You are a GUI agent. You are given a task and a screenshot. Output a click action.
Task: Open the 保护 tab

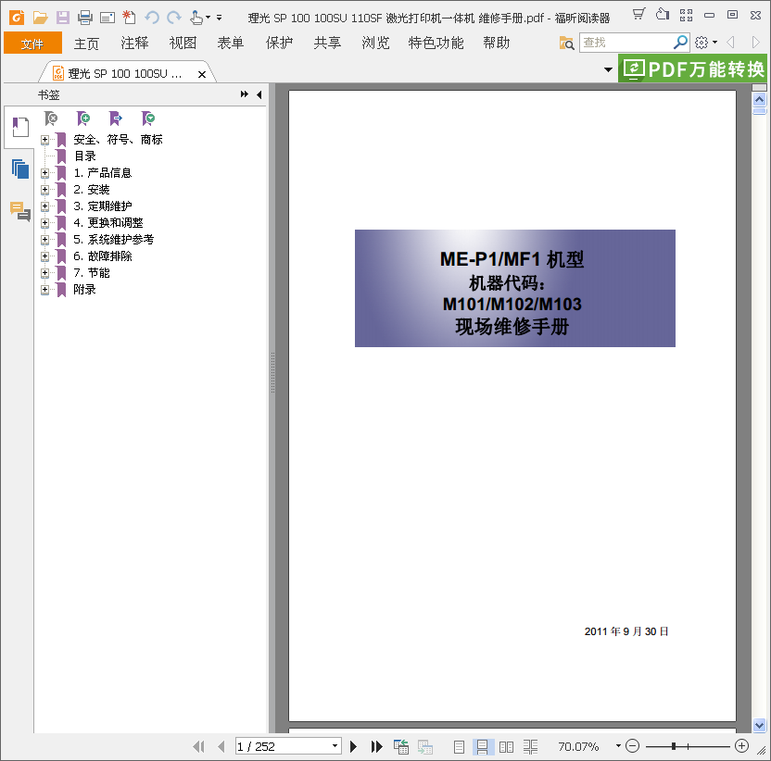pyautogui.click(x=279, y=44)
